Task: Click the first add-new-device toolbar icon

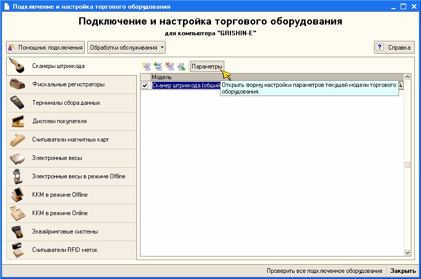Action: coord(147,66)
